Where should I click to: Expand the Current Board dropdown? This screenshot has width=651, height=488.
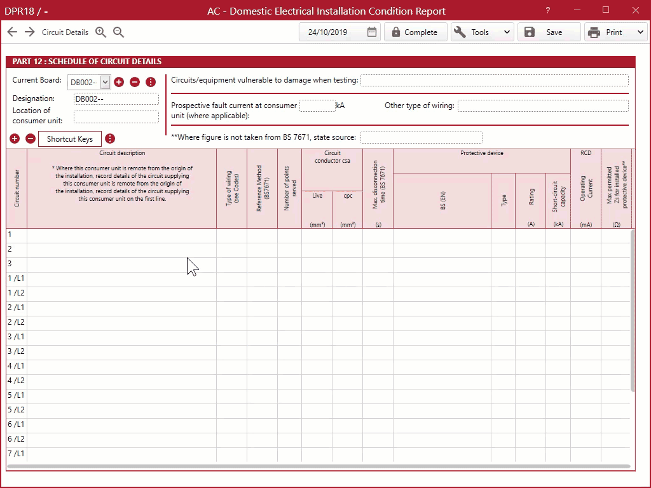point(106,82)
